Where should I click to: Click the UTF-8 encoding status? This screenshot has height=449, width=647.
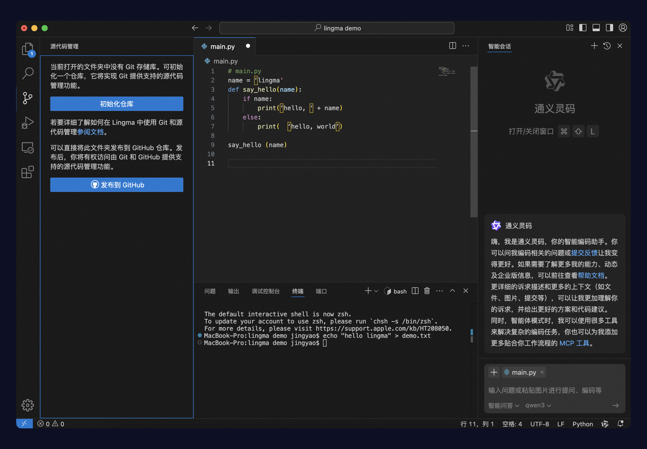coord(540,424)
